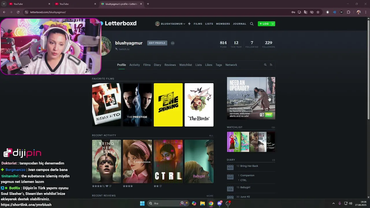Open the Chrome three-dot menu
This screenshot has height=208, width=370.
(366, 12)
